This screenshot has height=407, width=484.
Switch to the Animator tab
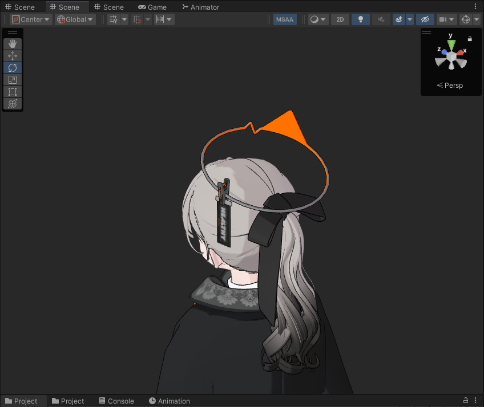[x=201, y=7]
